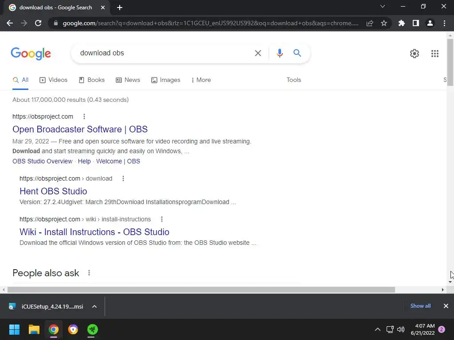Open a new browser tab
Viewport: 454px width, 340px height.
click(120, 8)
